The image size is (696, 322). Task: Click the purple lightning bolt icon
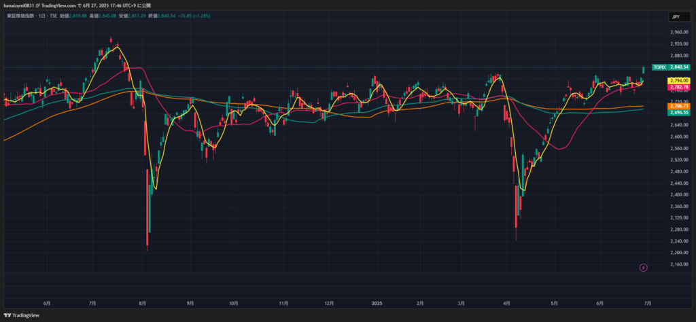[x=643, y=268]
